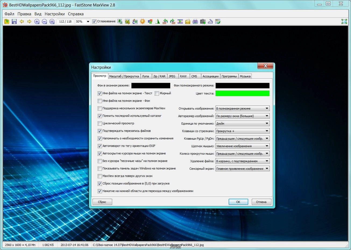Click the sharpen triangle icon
This screenshot has width=351, height=250.
158,21
